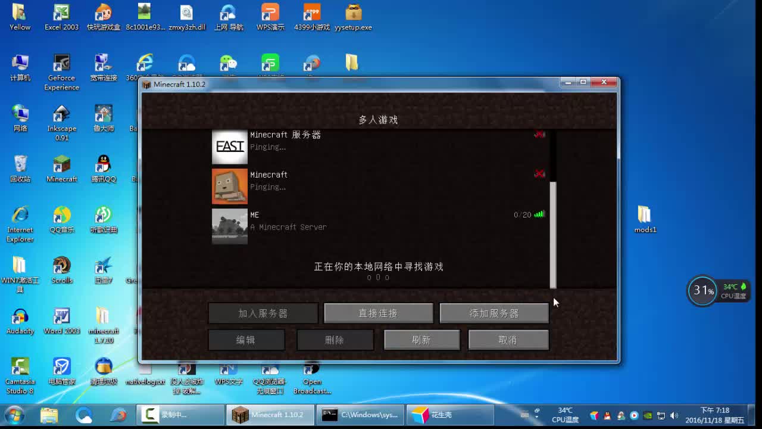The image size is (762, 429).
Task: Open Internet Explorer desktop shortcut
Action: (20, 224)
